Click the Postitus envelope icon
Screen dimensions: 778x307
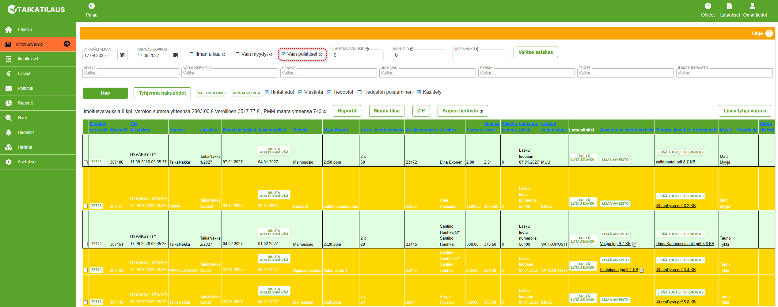click(9, 88)
